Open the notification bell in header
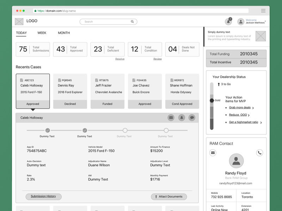 [x=228, y=22]
